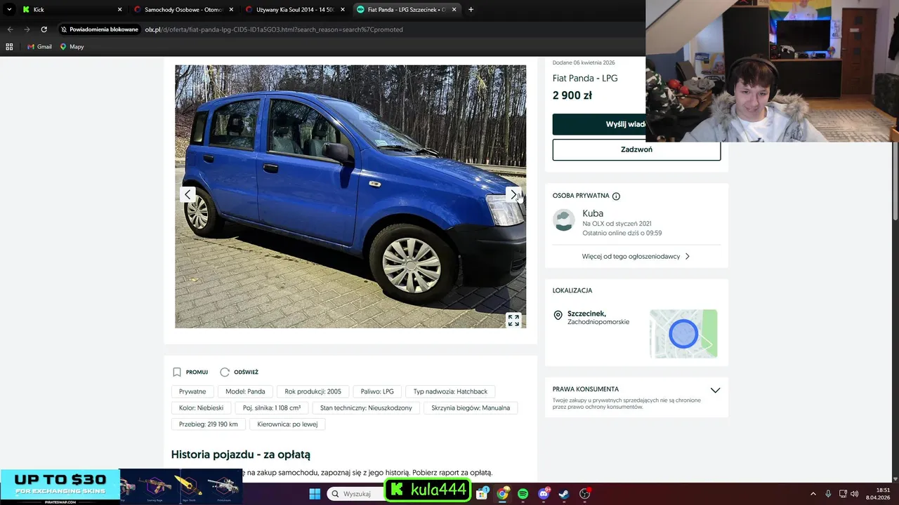Open new browser tab
This screenshot has height=505, width=899.
pyautogui.click(x=471, y=9)
